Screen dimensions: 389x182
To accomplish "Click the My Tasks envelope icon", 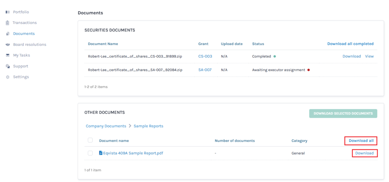I will coord(8,55).
